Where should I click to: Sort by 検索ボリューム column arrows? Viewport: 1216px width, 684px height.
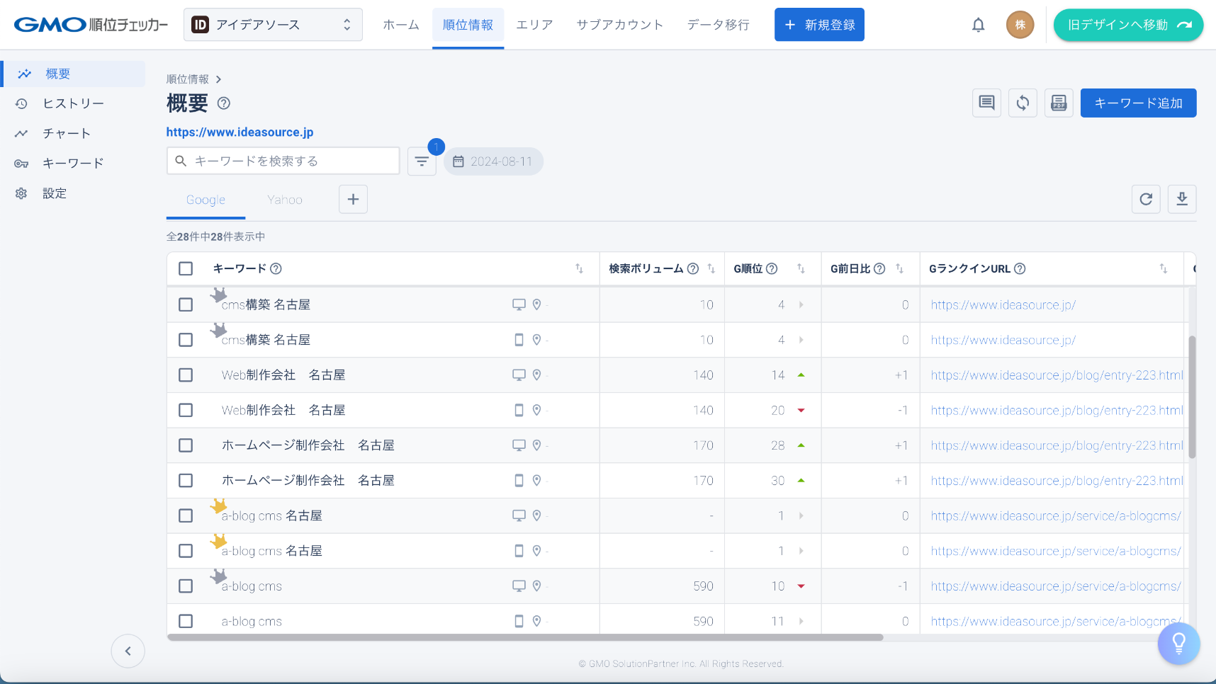(x=711, y=269)
